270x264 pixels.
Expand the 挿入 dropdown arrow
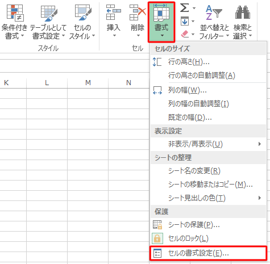[114, 36]
